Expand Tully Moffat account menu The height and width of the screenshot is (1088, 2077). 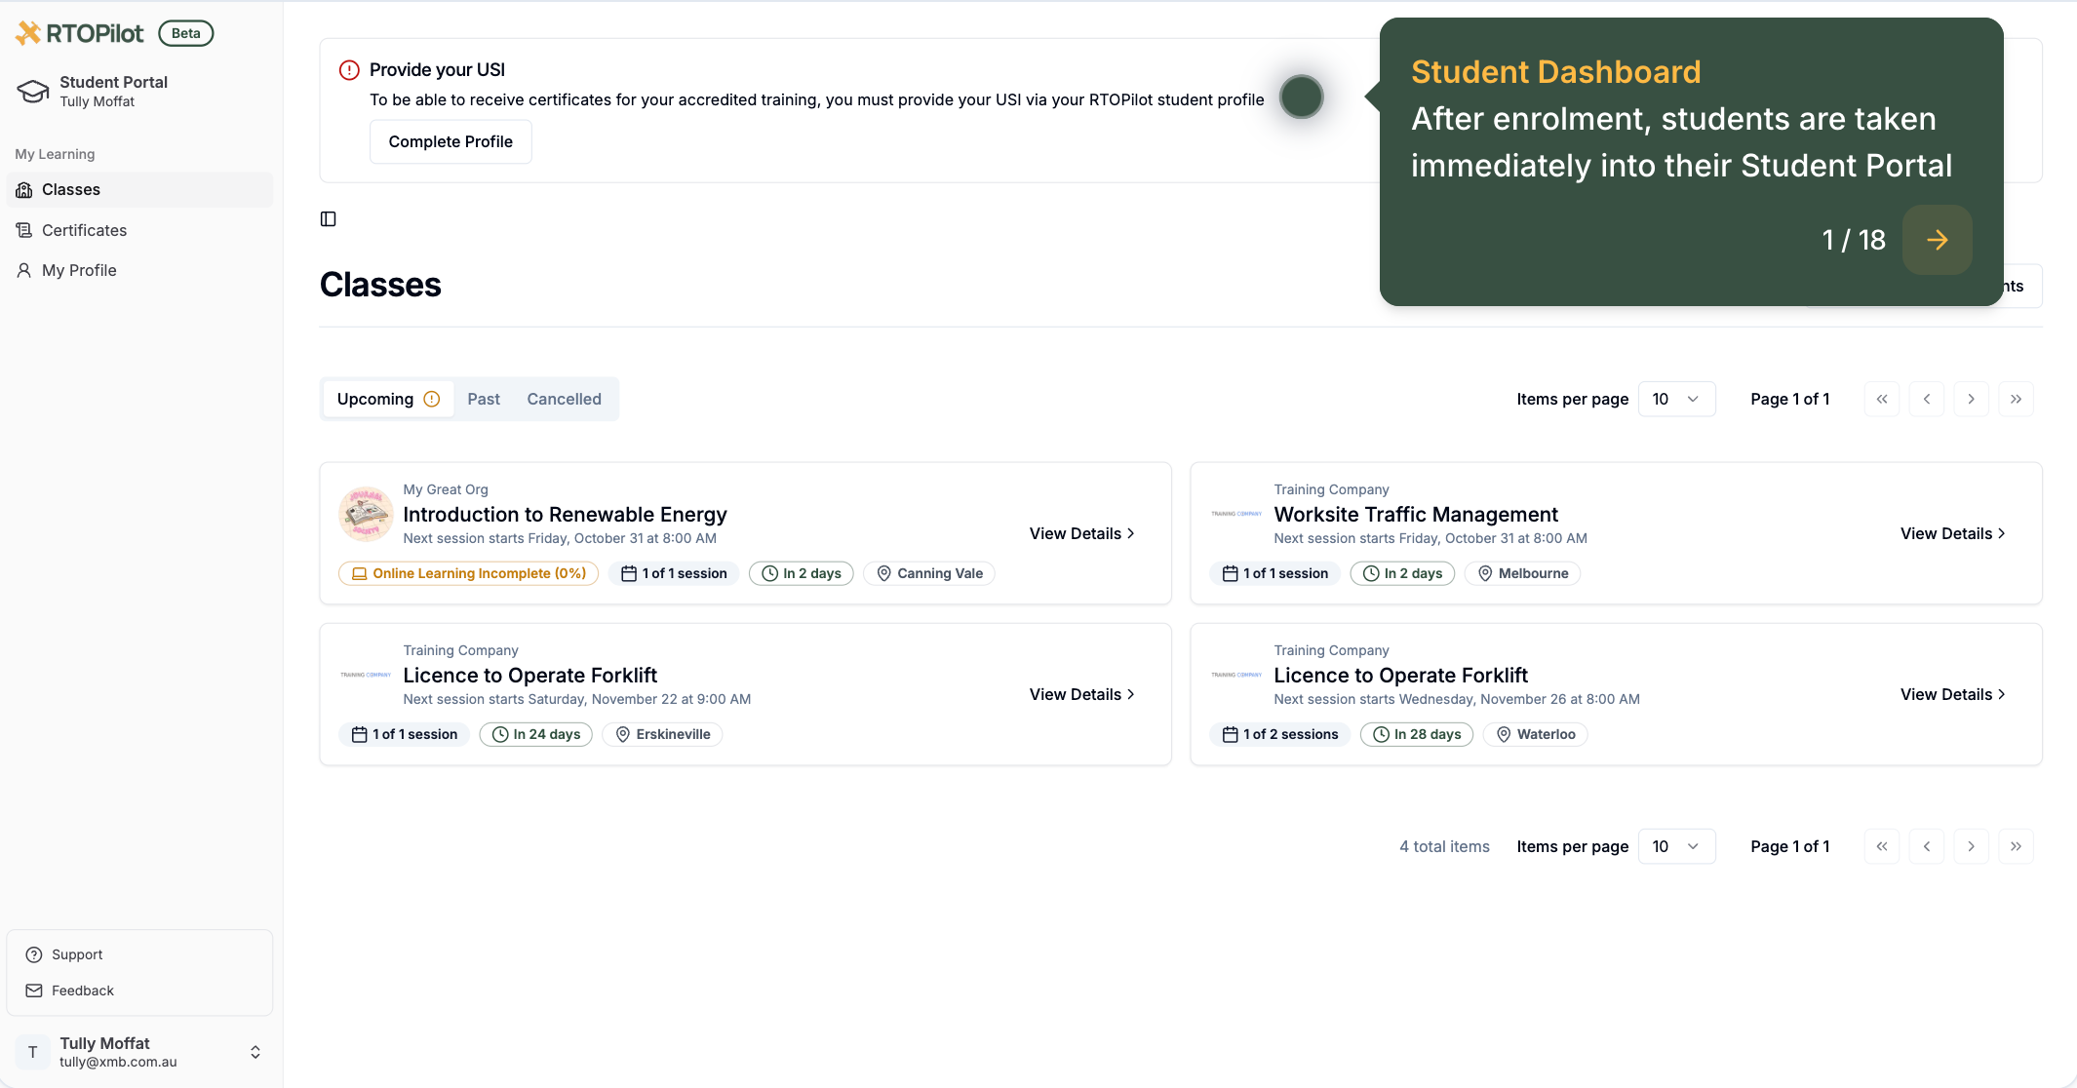click(x=255, y=1052)
